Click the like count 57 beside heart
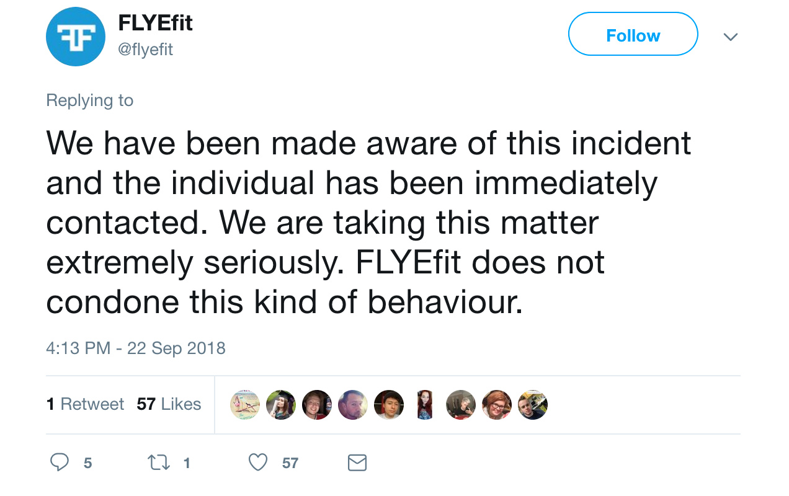This screenshot has width=789, height=496. coord(290,463)
